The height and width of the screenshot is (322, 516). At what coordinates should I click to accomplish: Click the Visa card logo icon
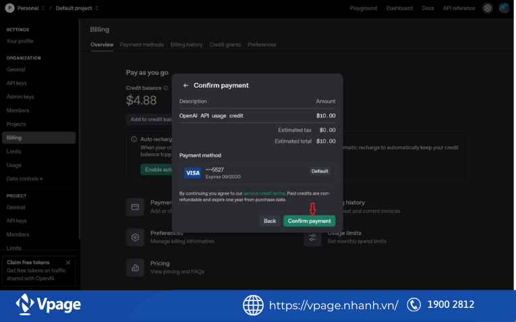(x=192, y=173)
